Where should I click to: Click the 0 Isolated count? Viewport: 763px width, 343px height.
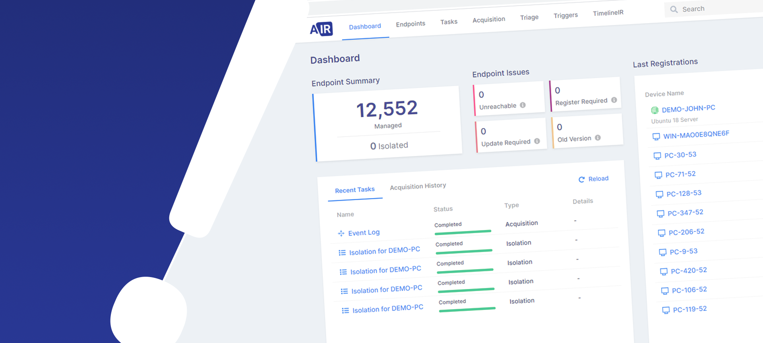(x=389, y=146)
